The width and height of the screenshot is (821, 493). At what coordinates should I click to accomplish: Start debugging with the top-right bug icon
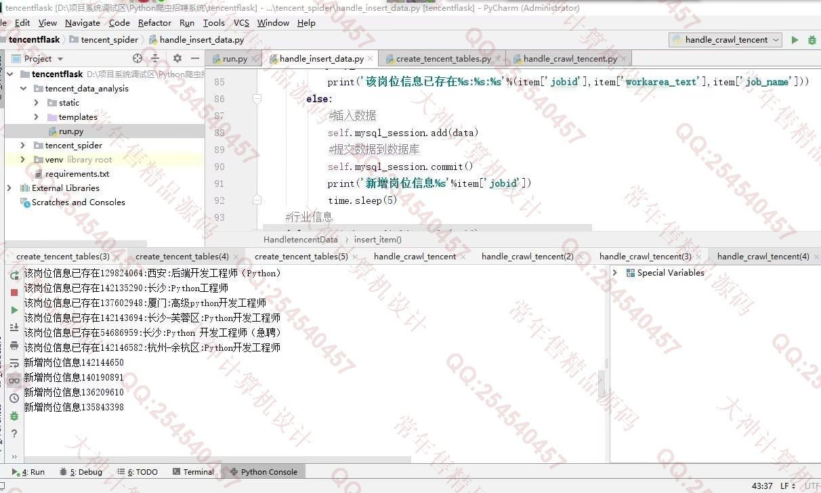click(812, 40)
